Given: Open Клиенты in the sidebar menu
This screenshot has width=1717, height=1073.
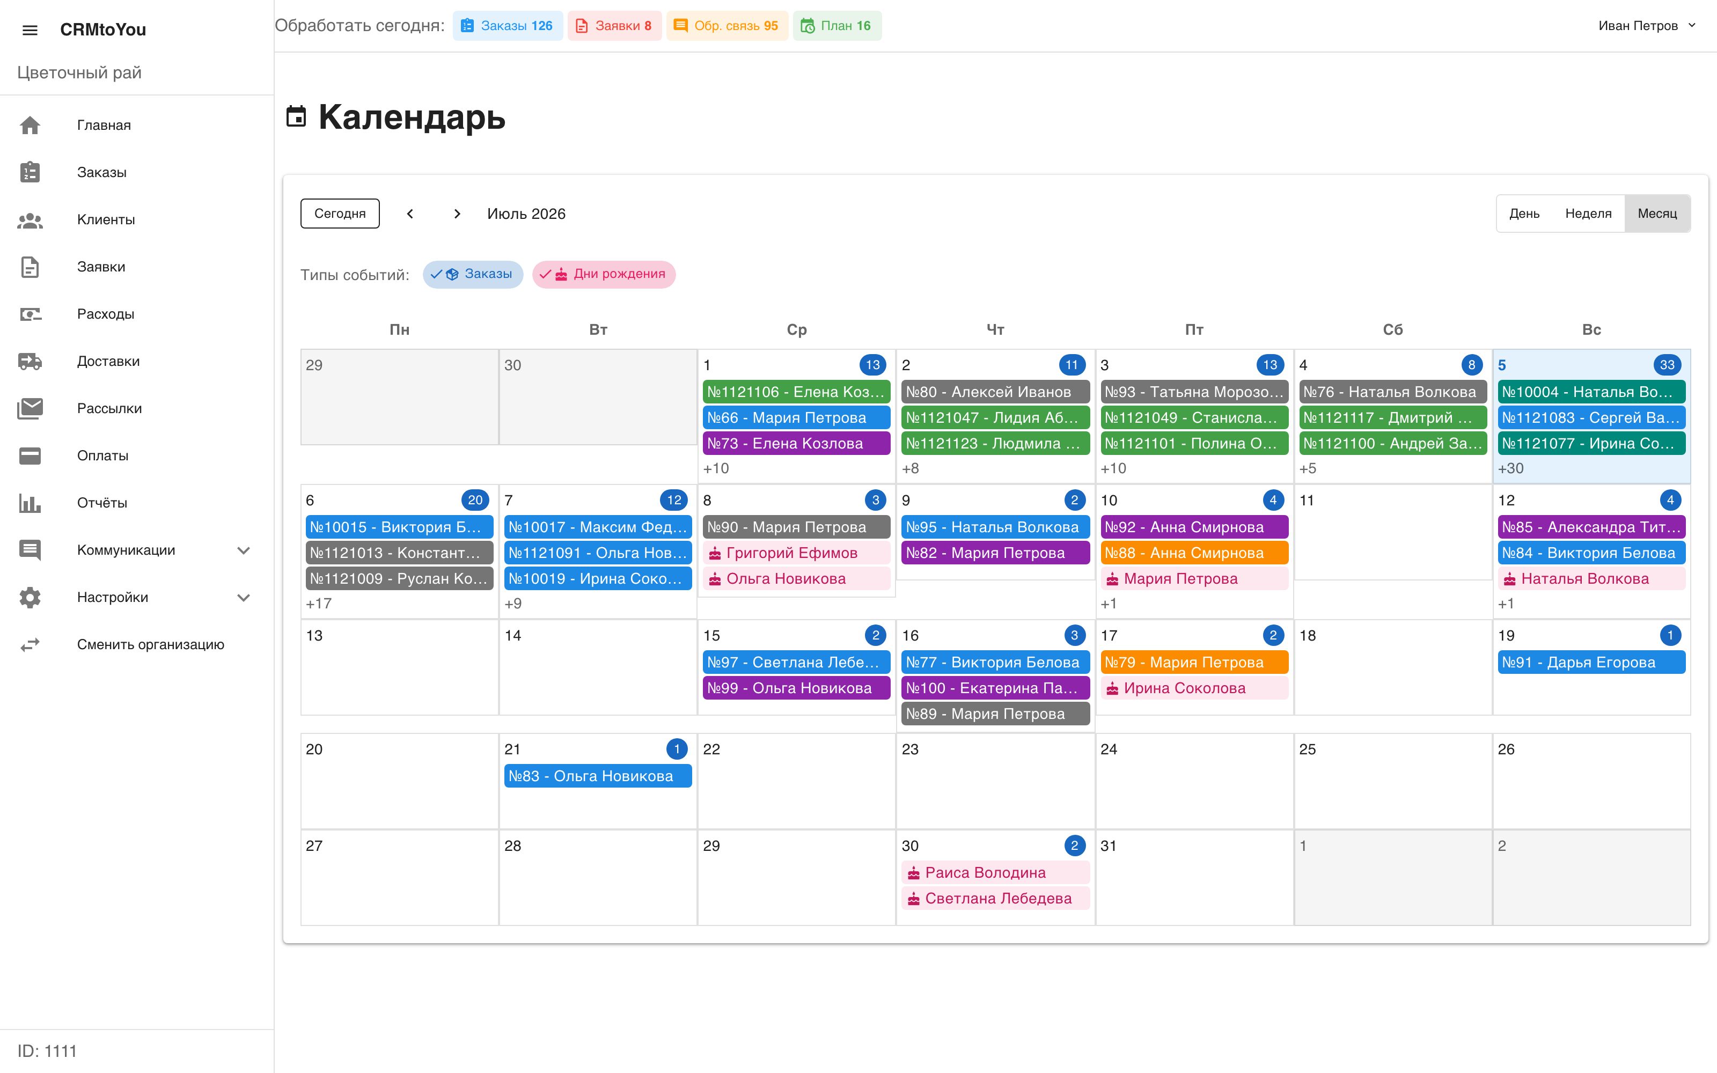Looking at the screenshot, I should point(137,220).
